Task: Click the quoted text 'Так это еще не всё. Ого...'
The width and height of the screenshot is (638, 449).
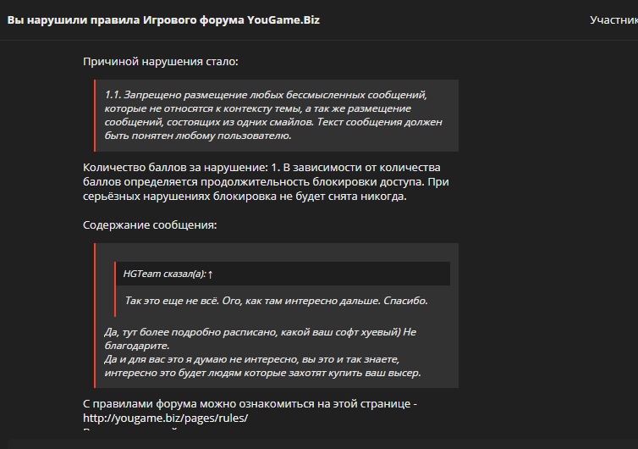Action: click(277, 301)
